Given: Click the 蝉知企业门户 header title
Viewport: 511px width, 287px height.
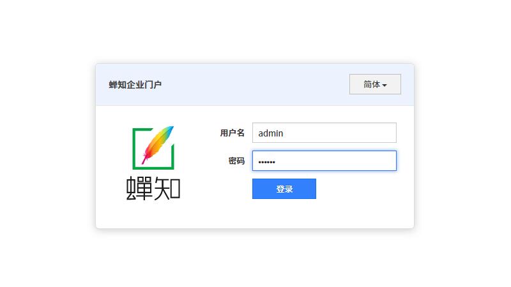Looking at the screenshot, I should [x=135, y=84].
